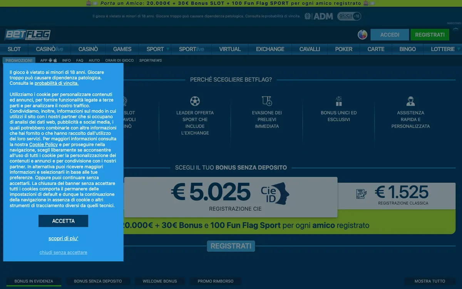Click the Registrazione Classica document icon
462x289 pixels.
[361, 194]
